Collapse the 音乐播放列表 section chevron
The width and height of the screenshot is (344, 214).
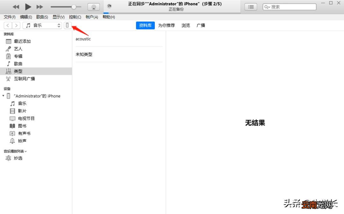coord(26,151)
